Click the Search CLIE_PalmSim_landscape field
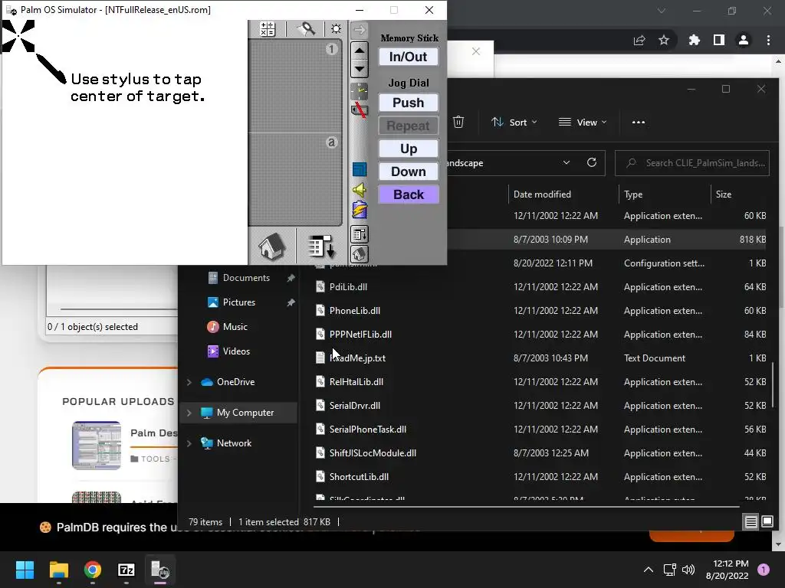The height and width of the screenshot is (588, 785). coord(692,163)
